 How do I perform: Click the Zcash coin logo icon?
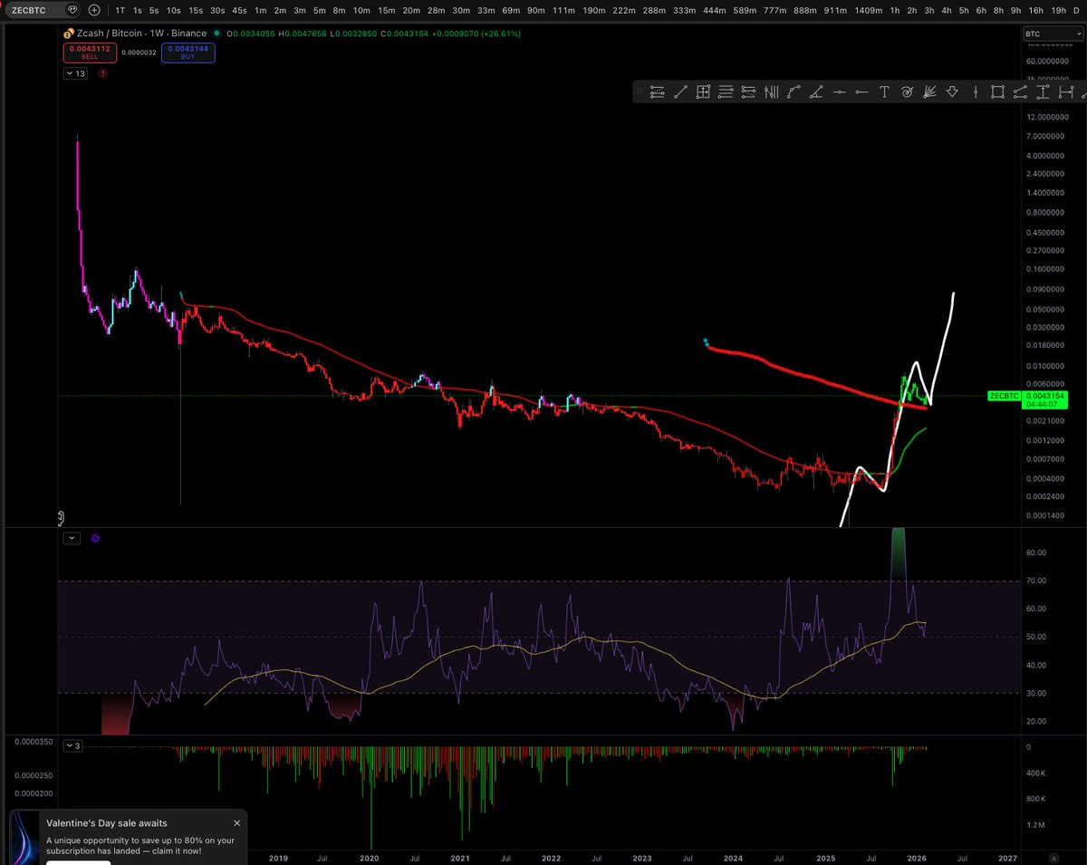[x=68, y=34]
